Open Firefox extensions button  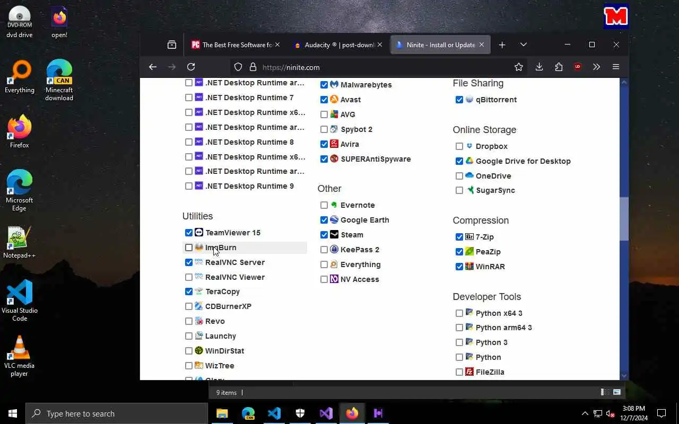coord(559,67)
